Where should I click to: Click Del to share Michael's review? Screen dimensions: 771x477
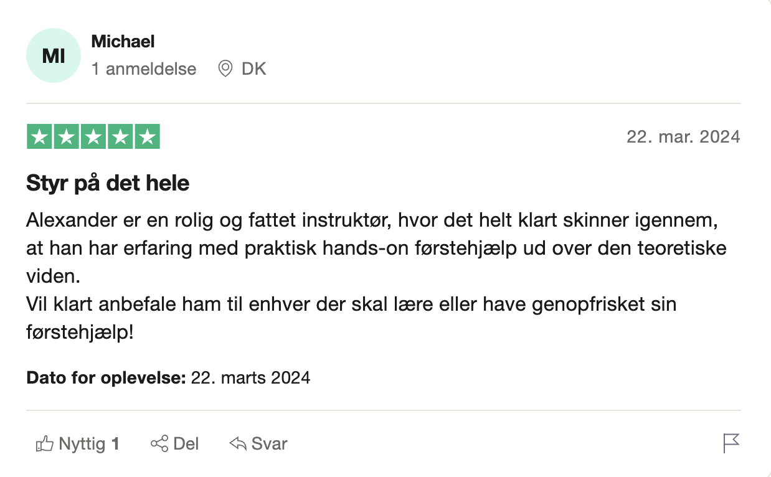186,443
